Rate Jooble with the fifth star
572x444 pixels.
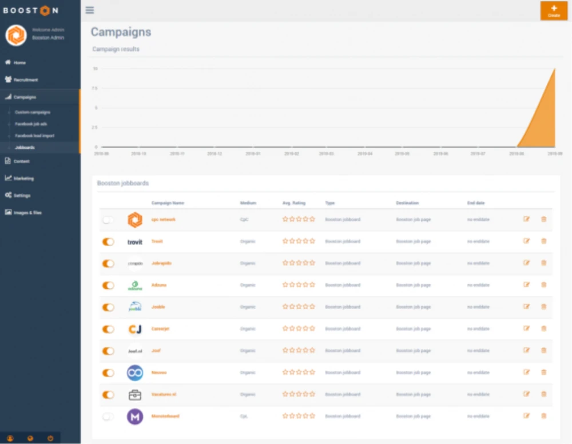(312, 307)
